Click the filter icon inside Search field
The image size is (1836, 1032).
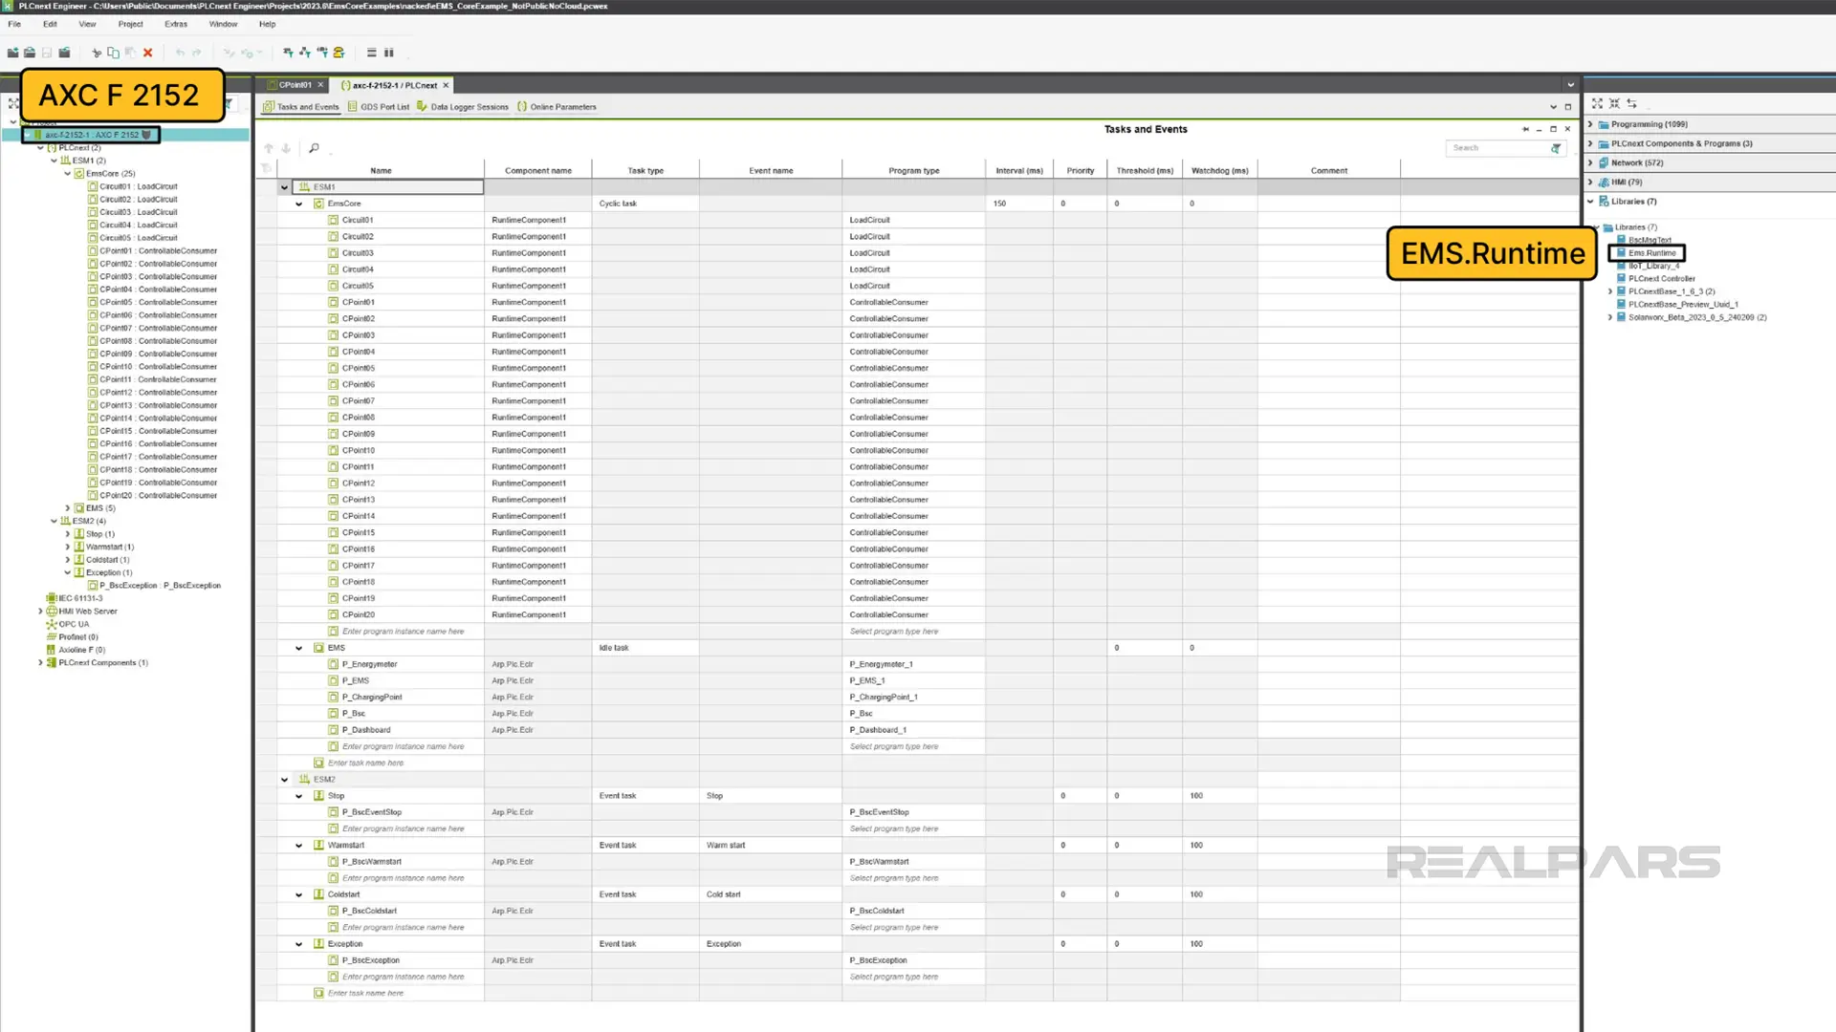(1556, 148)
